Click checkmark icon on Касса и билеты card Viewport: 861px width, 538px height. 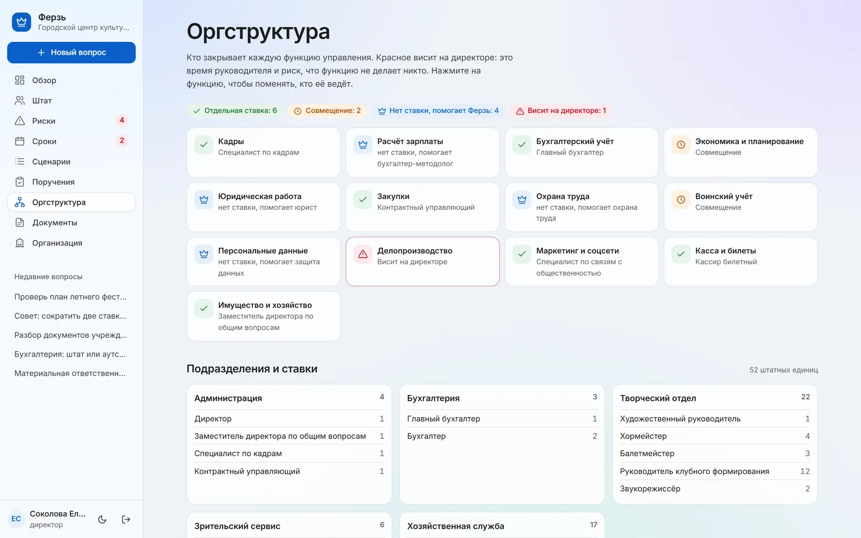tap(681, 254)
